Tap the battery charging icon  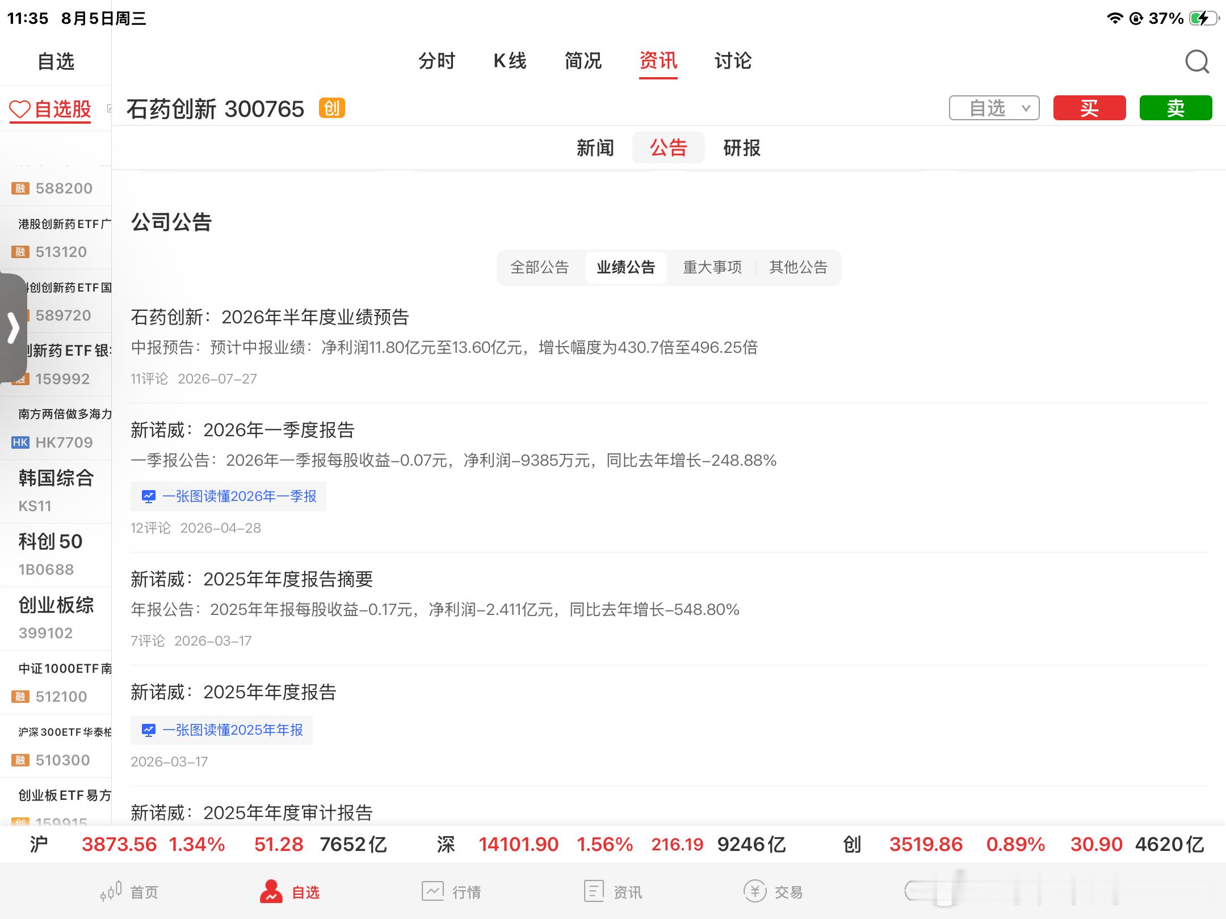tap(1203, 18)
